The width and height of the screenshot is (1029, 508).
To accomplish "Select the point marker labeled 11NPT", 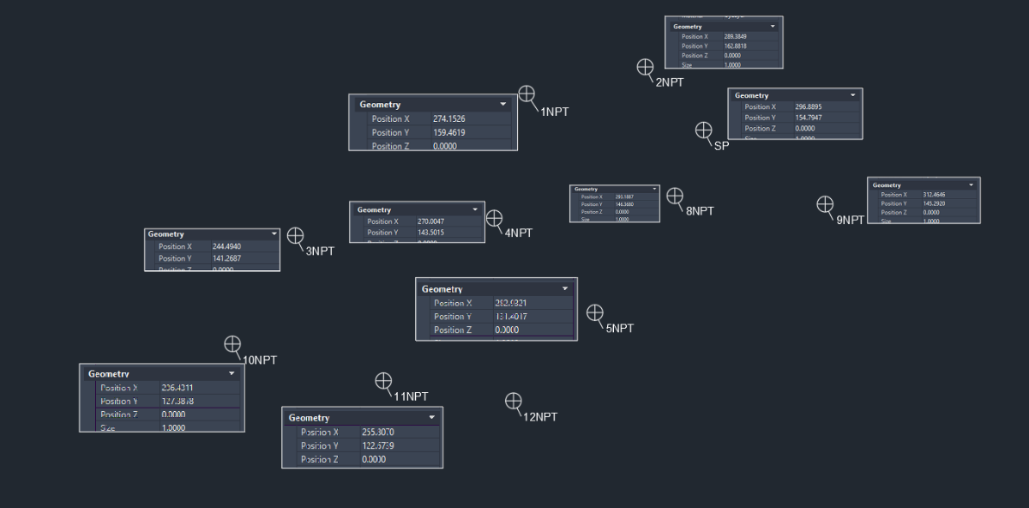I will (x=383, y=380).
